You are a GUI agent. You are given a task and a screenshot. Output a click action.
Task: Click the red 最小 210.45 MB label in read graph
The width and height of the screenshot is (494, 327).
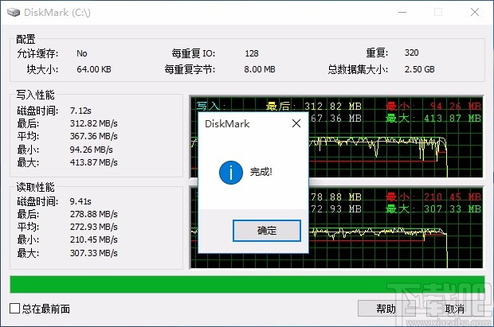tap(433, 197)
